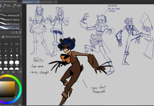Duplicate the sub tool with the copy icon
Image resolution: width=154 pixels, height=106 pixels.
click(x=17, y=33)
